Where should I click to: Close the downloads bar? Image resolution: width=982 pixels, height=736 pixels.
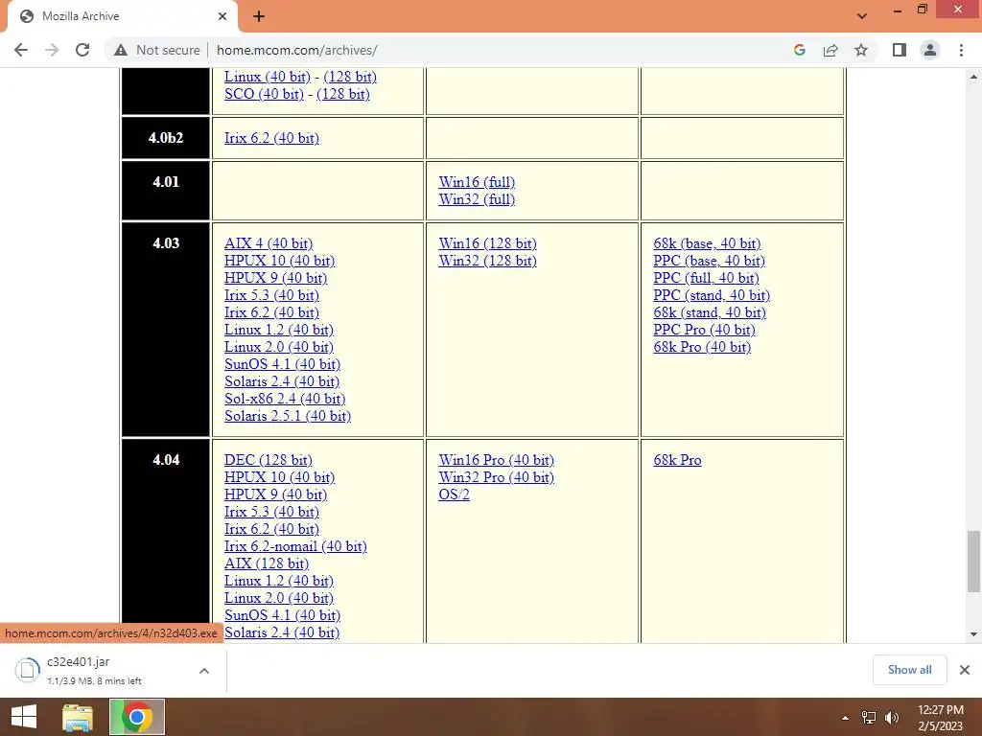click(x=965, y=670)
